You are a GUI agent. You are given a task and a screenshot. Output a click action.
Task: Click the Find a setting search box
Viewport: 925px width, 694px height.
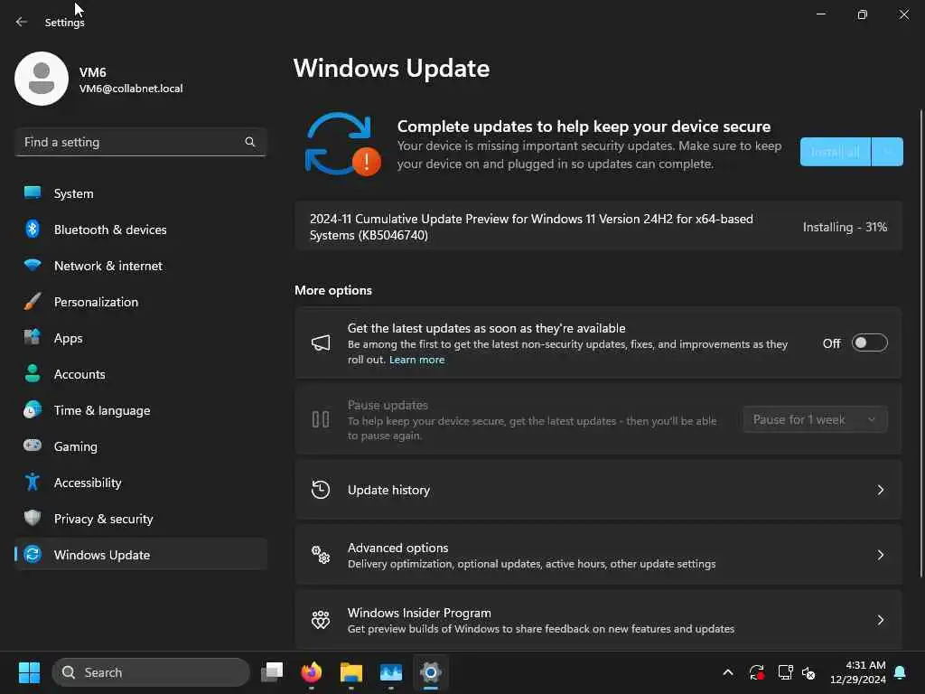140,142
